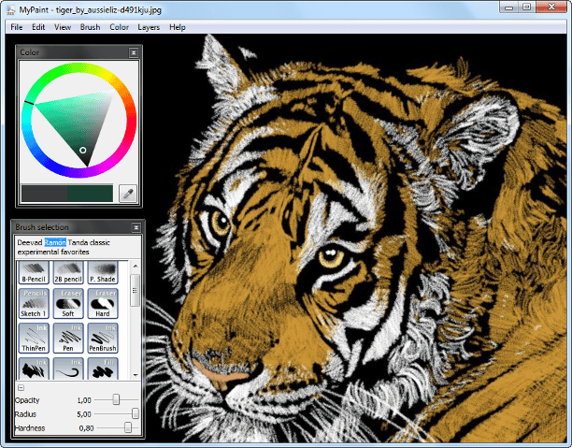Switch to the classic brush group
The width and height of the screenshot is (572, 448).
point(100,242)
